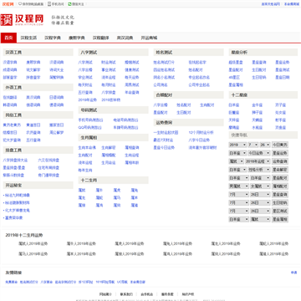The height and width of the screenshot is (301, 301).
Task: Open the 公司测名 link
Action: pyautogui.click(x=161, y=84)
